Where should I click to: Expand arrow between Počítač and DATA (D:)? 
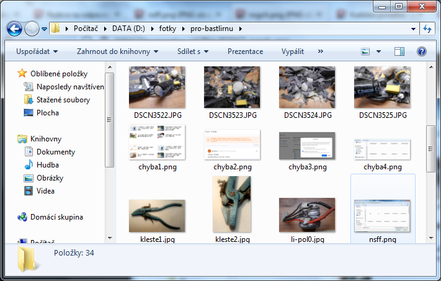[x=105, y=29]
